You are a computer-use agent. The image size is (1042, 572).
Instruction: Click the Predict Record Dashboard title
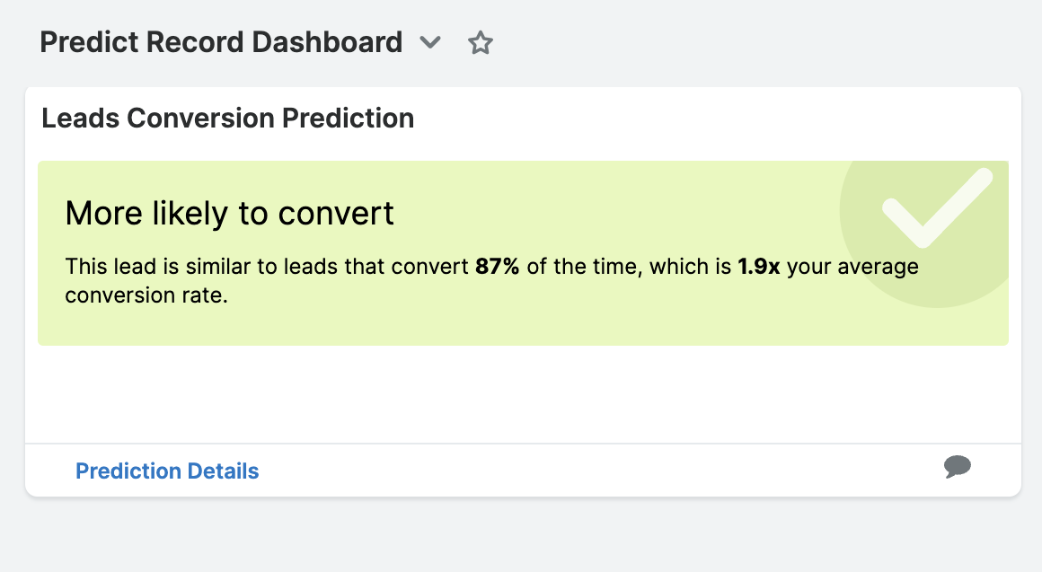221,42
